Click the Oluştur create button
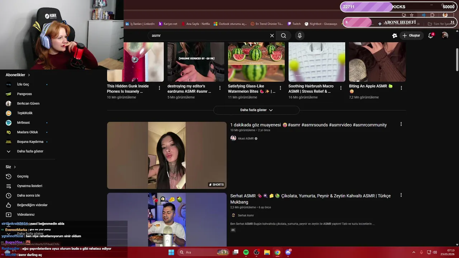The image size is (459, 258). (x=411, y=35)
